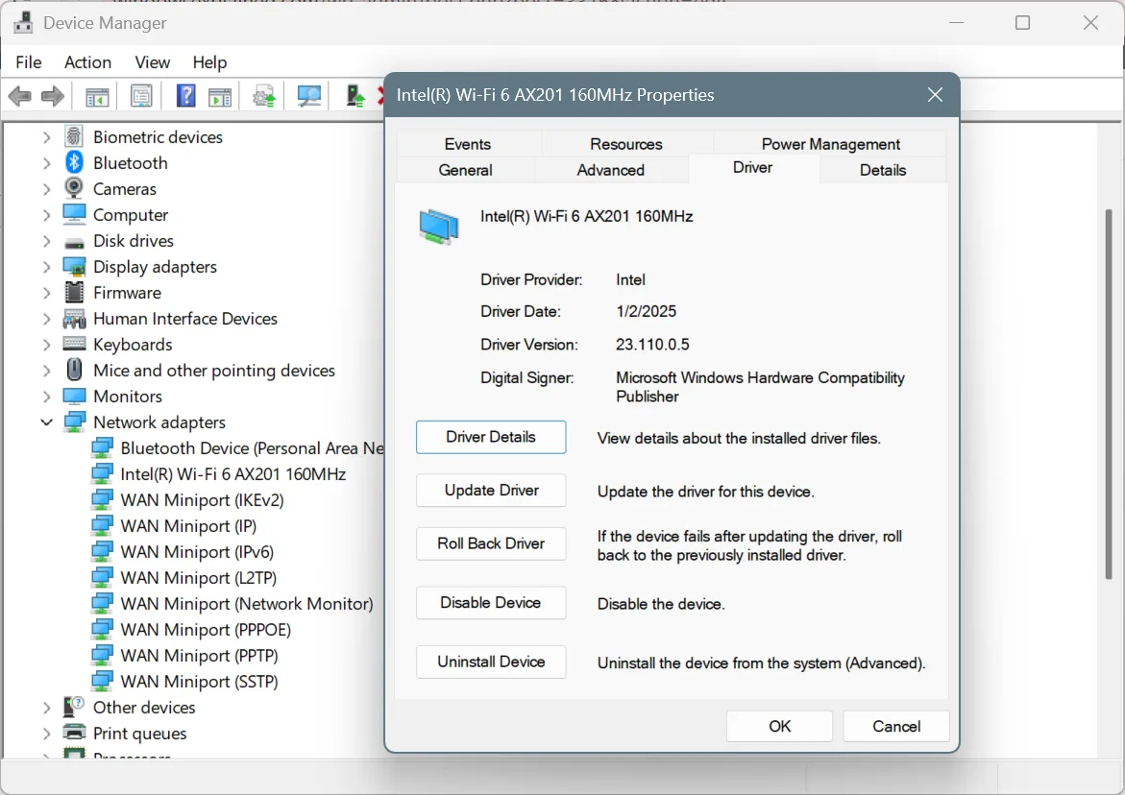Screen dimensions: 1125x795
Task: Click the Keyboards category icon
Action: 74,344
